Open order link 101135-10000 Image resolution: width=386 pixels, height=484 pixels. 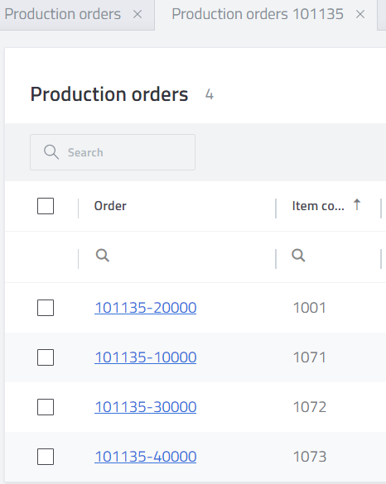[146, 357]
